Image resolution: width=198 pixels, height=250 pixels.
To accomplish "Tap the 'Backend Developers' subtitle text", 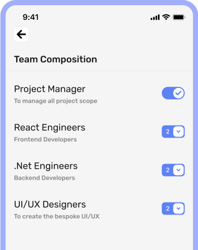I will coord(44,178).
